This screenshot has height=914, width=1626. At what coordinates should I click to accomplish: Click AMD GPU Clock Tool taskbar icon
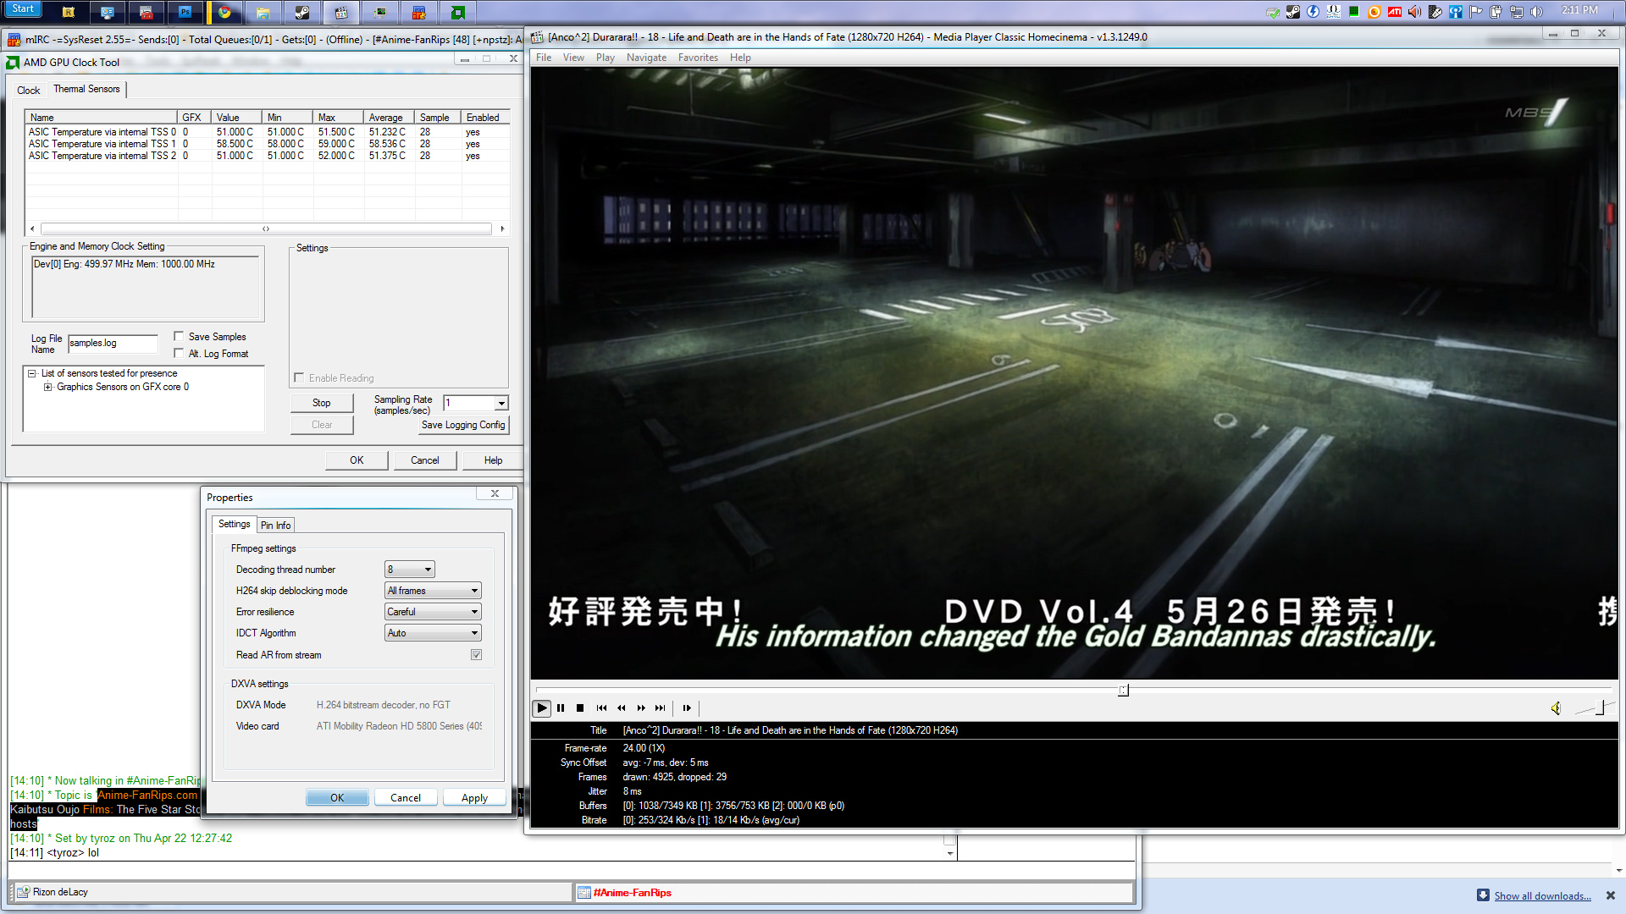458,12
